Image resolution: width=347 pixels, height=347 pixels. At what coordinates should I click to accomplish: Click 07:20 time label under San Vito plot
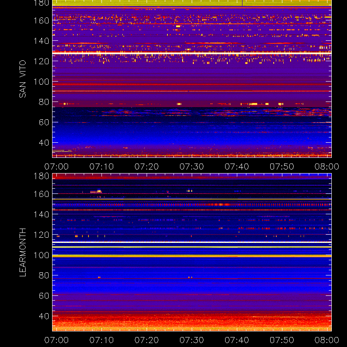147,167
